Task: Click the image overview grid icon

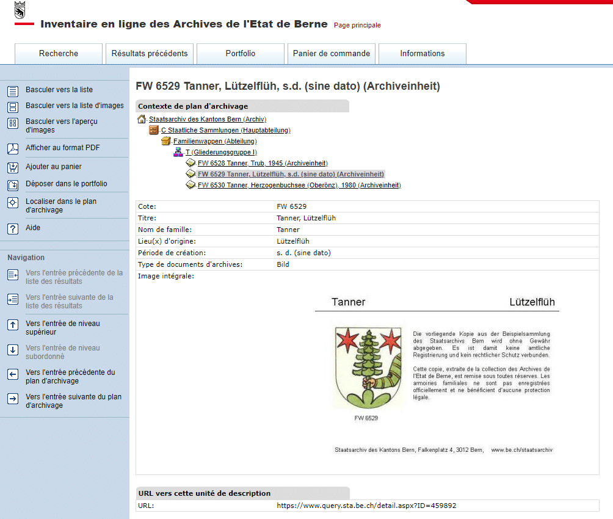Action: (13, 123)
